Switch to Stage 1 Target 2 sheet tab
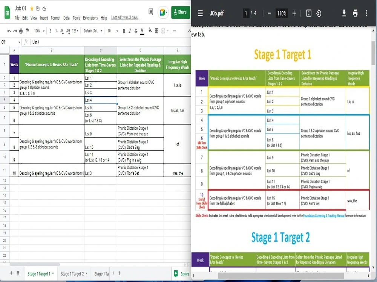 pos(72,274)
